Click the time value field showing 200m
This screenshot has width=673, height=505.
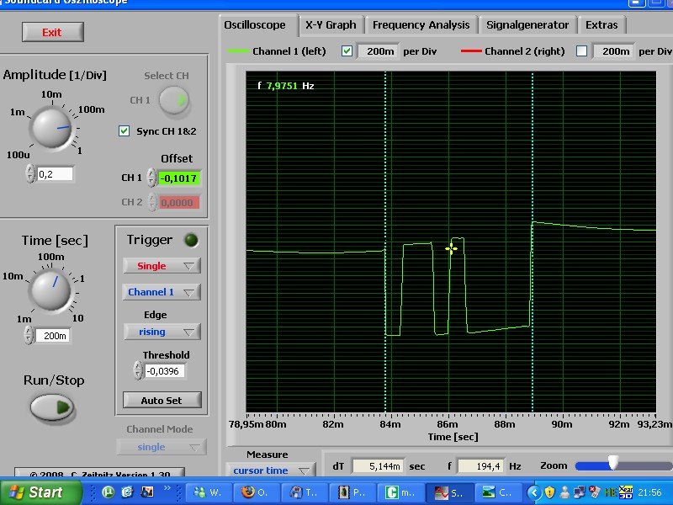coord(52,335)
